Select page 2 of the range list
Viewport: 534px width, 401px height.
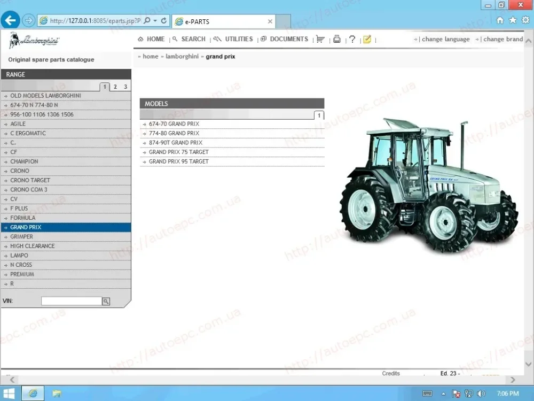[115, 86]
